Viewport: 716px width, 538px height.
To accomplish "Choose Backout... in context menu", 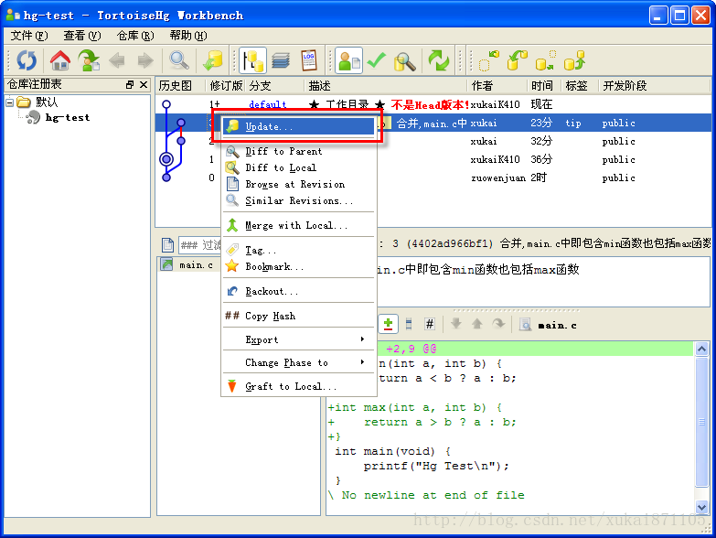I will coord(299,291).
